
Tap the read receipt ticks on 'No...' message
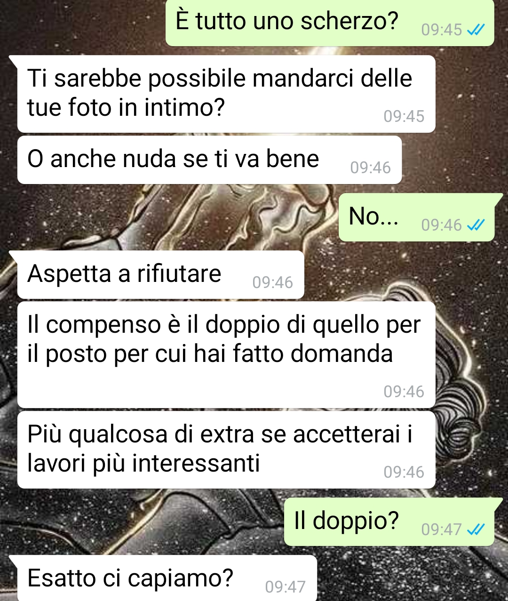(475, 225)
